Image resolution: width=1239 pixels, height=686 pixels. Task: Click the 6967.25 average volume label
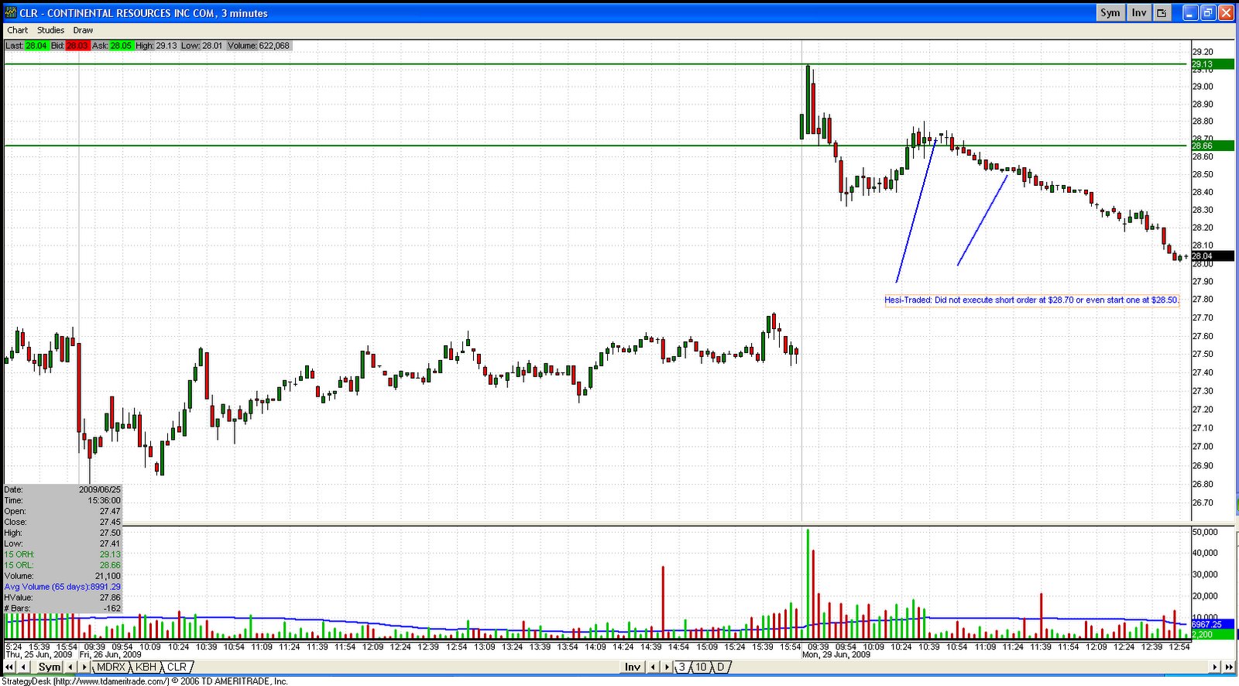coord(1213,624)
